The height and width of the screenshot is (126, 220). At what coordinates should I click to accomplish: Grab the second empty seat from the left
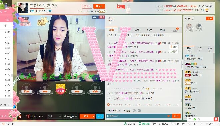45,89
